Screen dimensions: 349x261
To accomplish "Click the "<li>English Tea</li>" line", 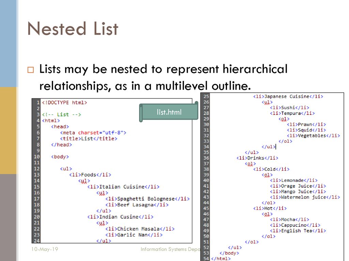I will pyautogui.click(x=298, y=231).
